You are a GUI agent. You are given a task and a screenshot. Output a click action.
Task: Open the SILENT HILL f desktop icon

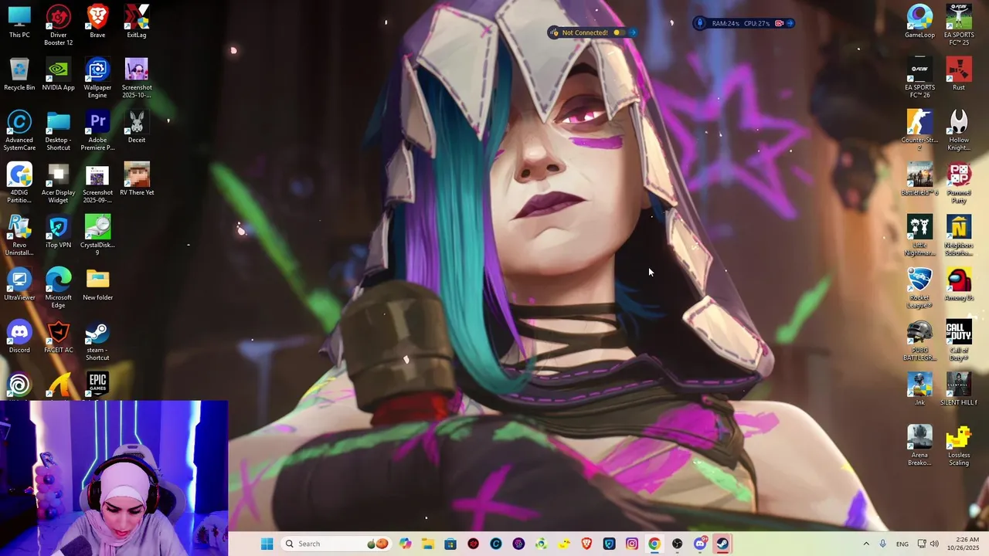(959, 389)
